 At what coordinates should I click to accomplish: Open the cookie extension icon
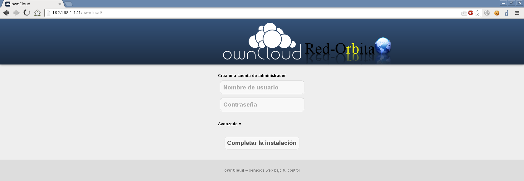pos(497,13)
